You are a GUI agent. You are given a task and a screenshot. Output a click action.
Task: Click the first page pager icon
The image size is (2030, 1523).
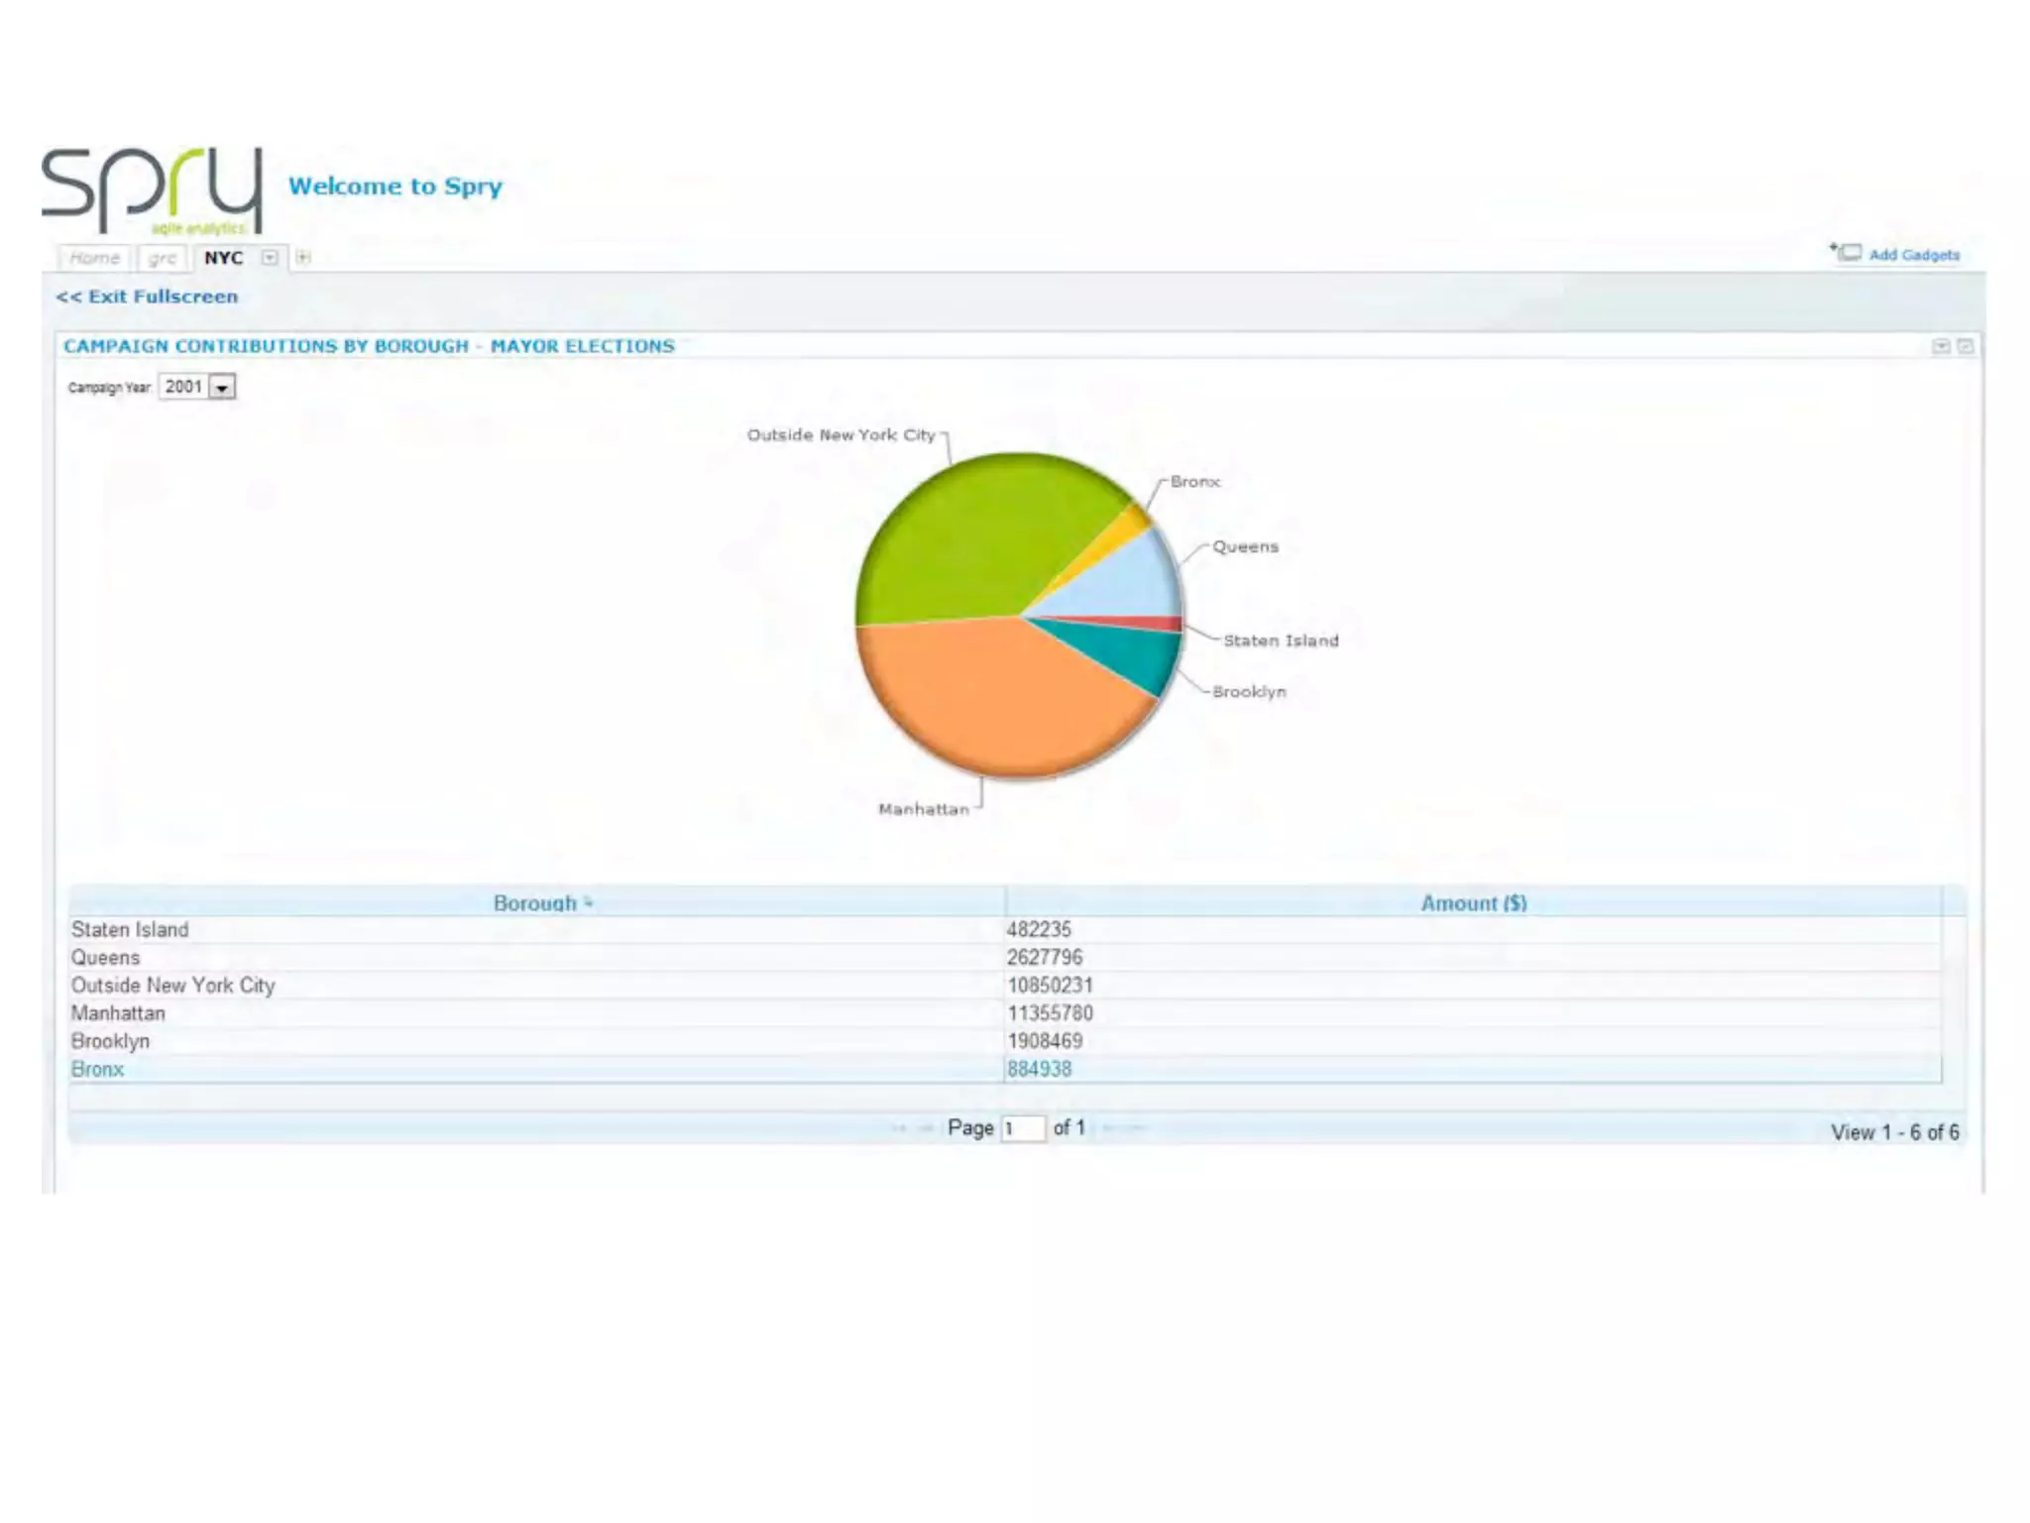click(x=899, y=1128)
